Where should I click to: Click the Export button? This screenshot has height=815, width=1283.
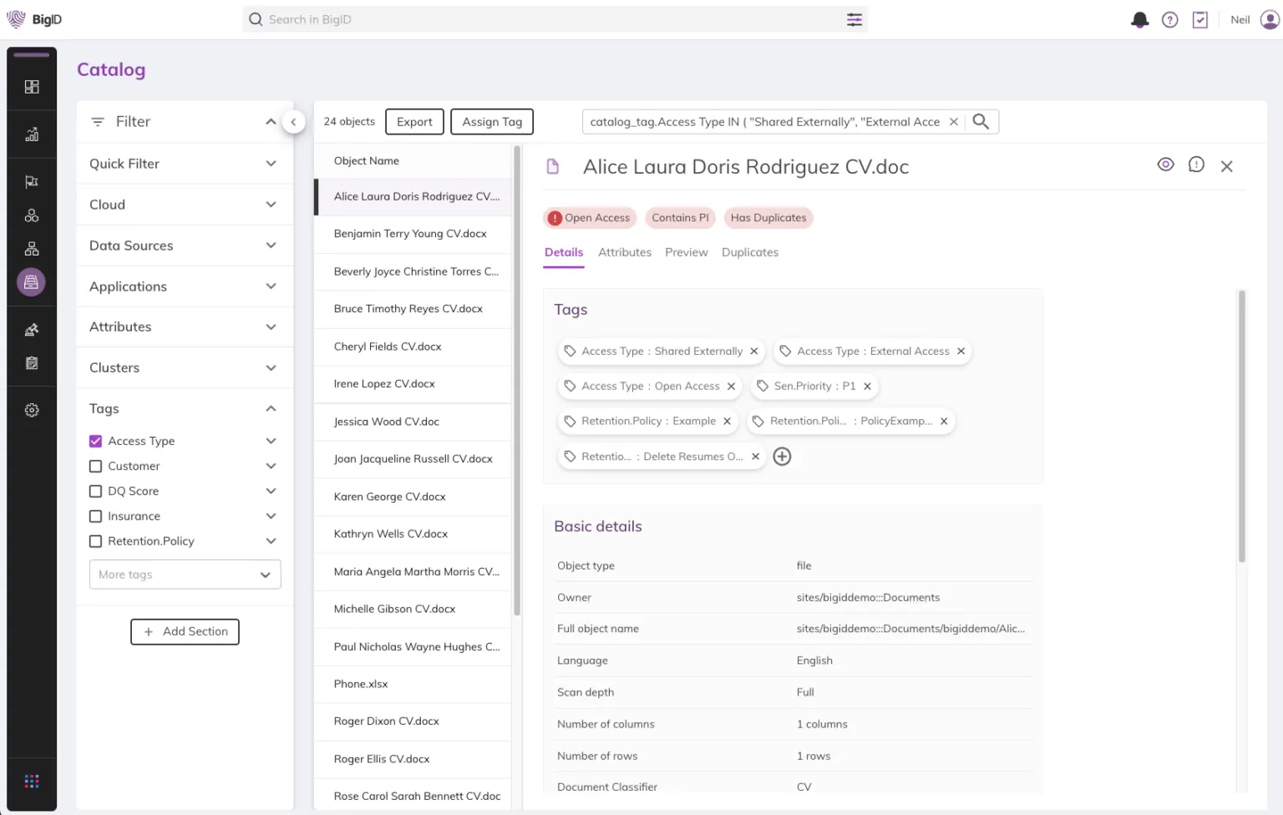coord(414,122)
